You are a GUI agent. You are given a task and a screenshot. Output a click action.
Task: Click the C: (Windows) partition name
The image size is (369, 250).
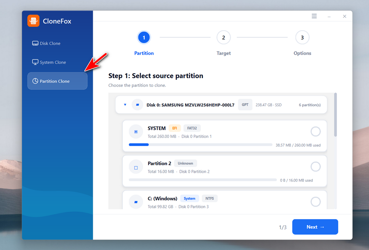point(162,198)
